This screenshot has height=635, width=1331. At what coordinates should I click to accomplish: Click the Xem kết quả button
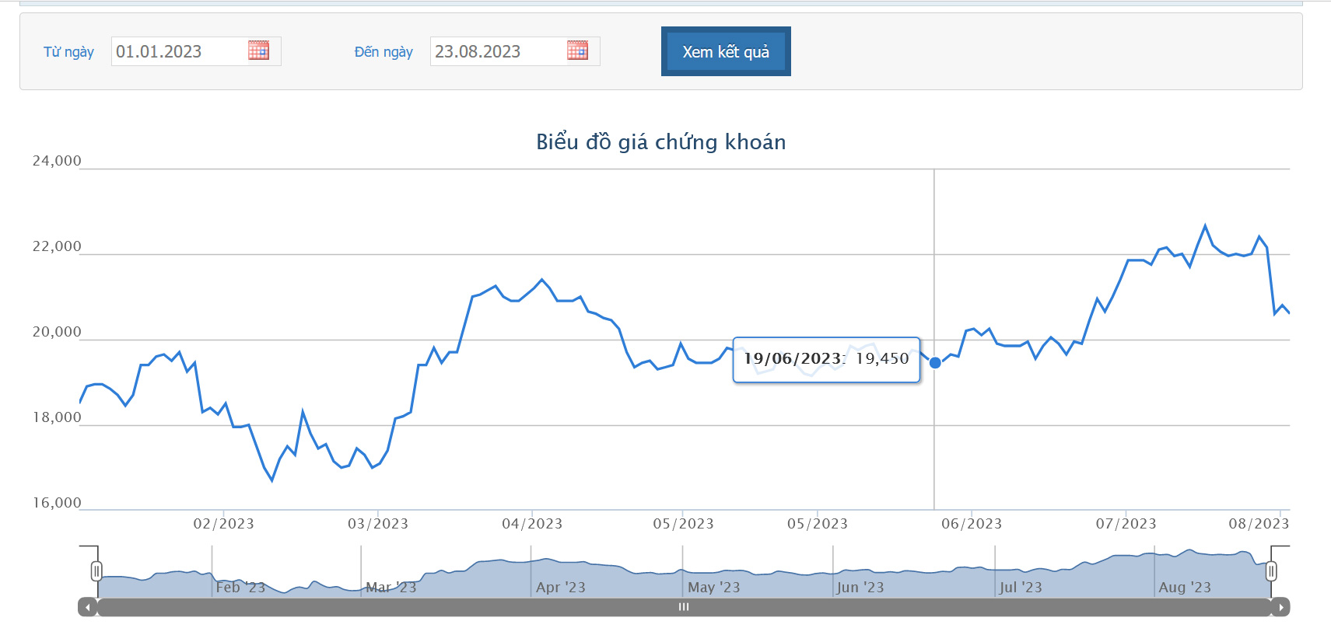[x=726, y=51]
